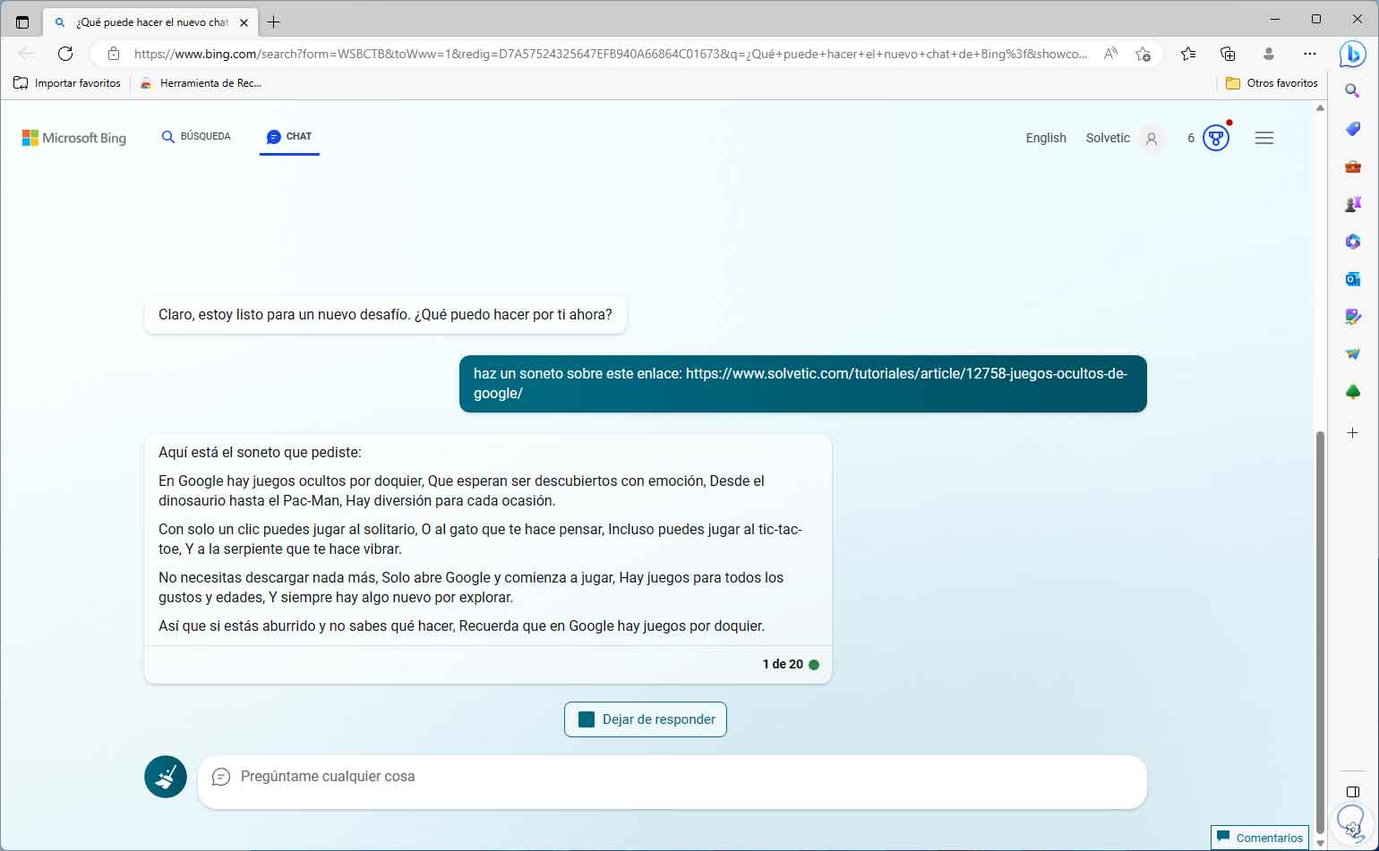The width and height of the screenshot is (1379, 851).
Task: Click the line starting "Así que si estás aburrido"
Action: tap(461, 626)
